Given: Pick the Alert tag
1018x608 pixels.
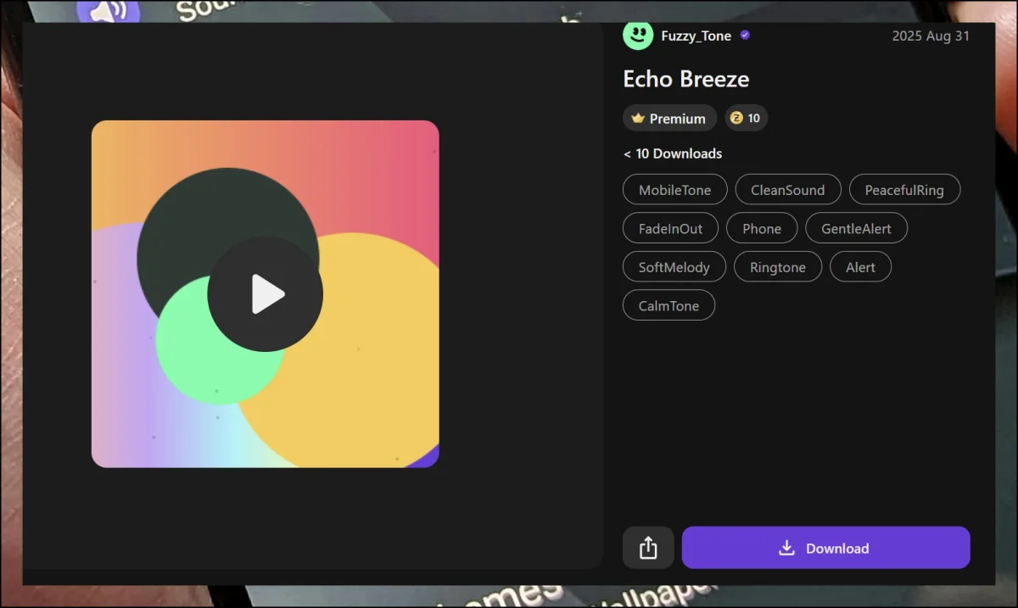Looking at the screenshot, I should coord(860,267).
